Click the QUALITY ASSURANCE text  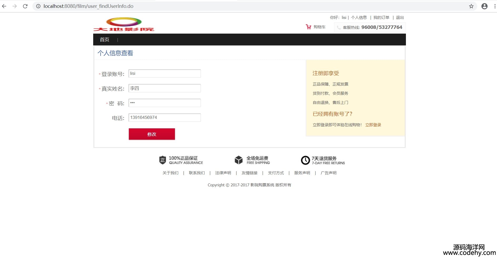[x=186, y=163]
